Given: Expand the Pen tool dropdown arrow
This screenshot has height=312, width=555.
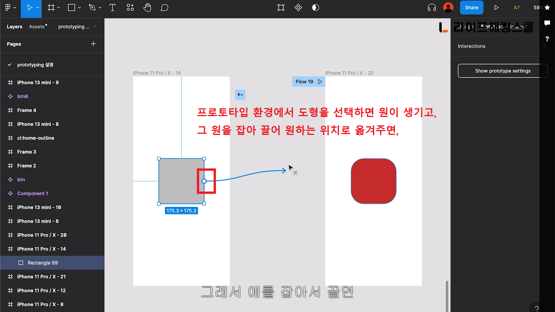Looking at the screenshot, I should click(100, 8).
